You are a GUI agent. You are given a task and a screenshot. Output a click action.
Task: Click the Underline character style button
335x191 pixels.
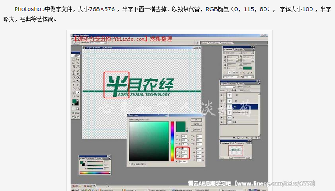[248, 73]
